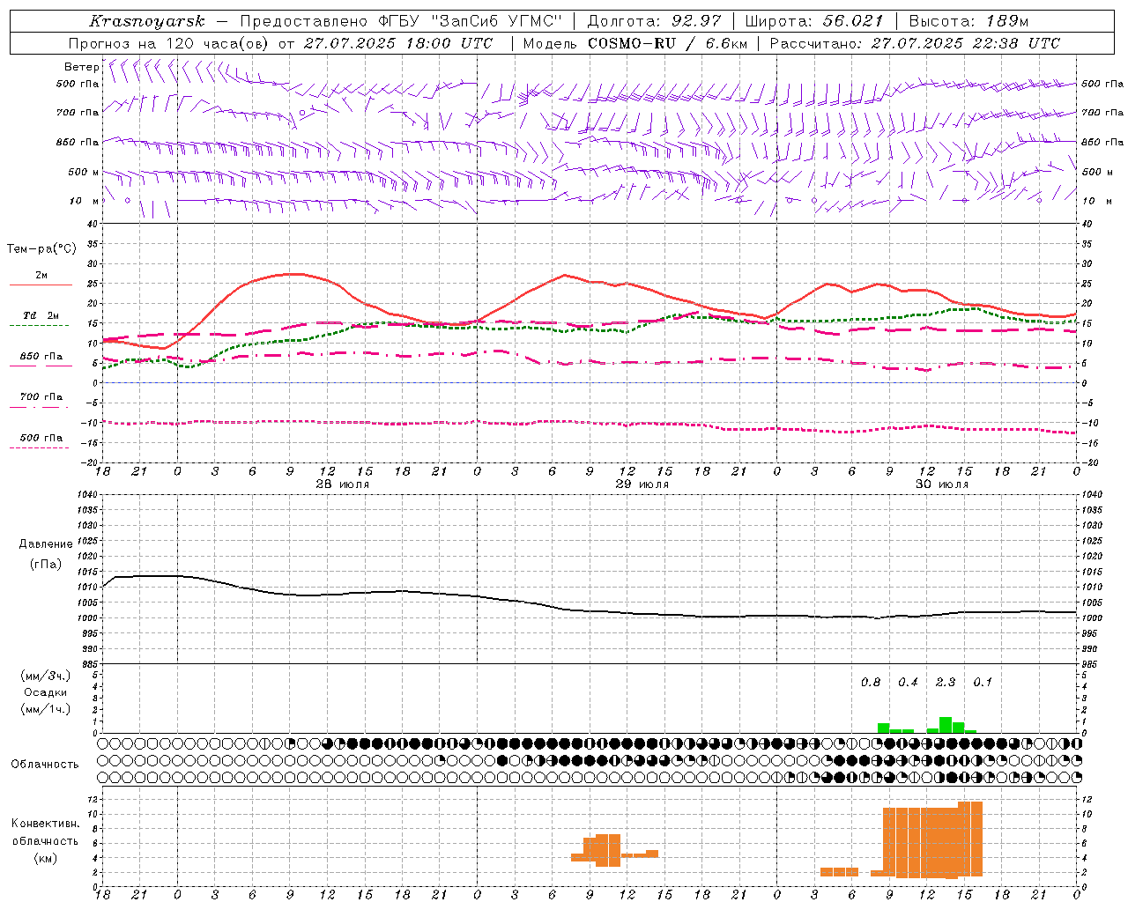Click the Широта: 56.021 value
Screen dimensions: 1128x902
pos(813,21)
